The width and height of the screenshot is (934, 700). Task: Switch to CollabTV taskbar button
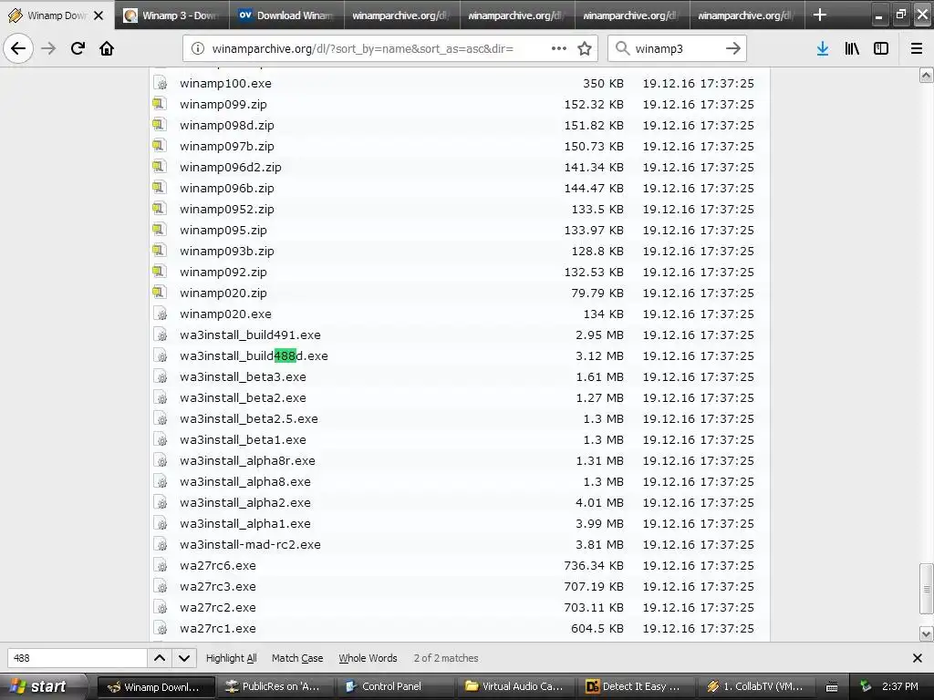coord(756,686)
